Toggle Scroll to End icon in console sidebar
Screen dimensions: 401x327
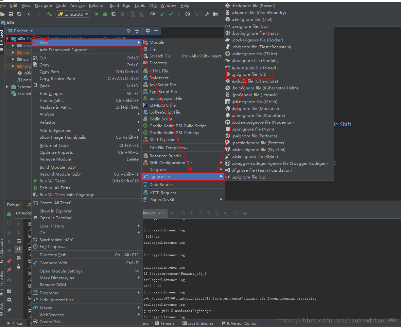click(19, 249)
